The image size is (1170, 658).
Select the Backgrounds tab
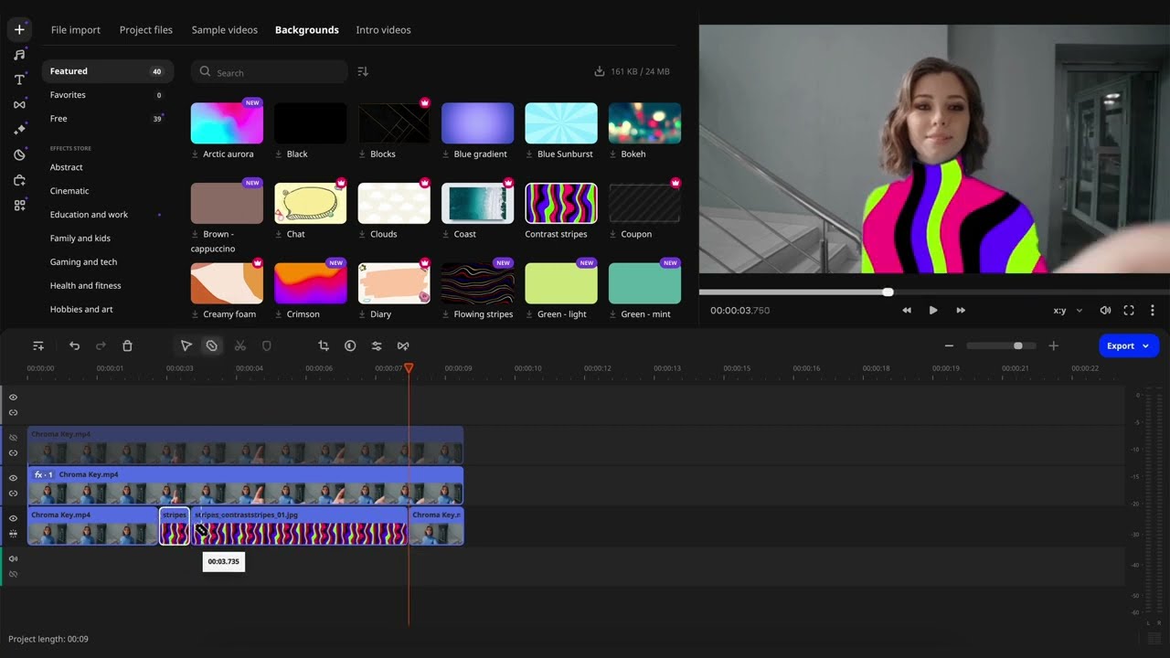tap(307, 30)
